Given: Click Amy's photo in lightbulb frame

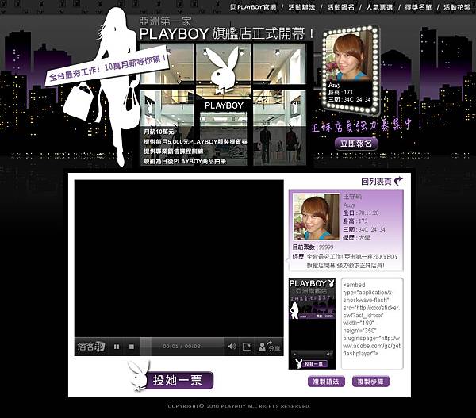Looking at the screenshot, I should point(349,57).
